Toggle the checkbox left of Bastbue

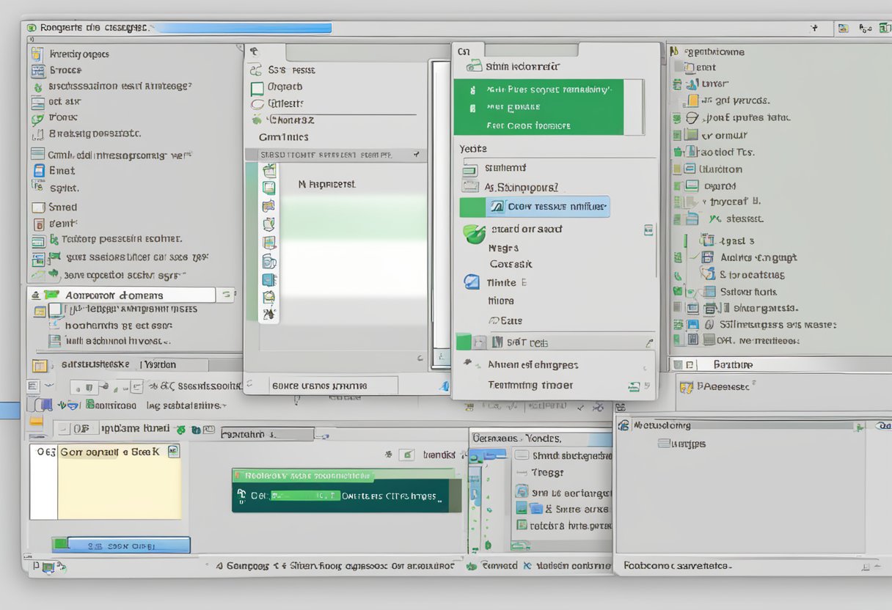click(x=690, y=364)
